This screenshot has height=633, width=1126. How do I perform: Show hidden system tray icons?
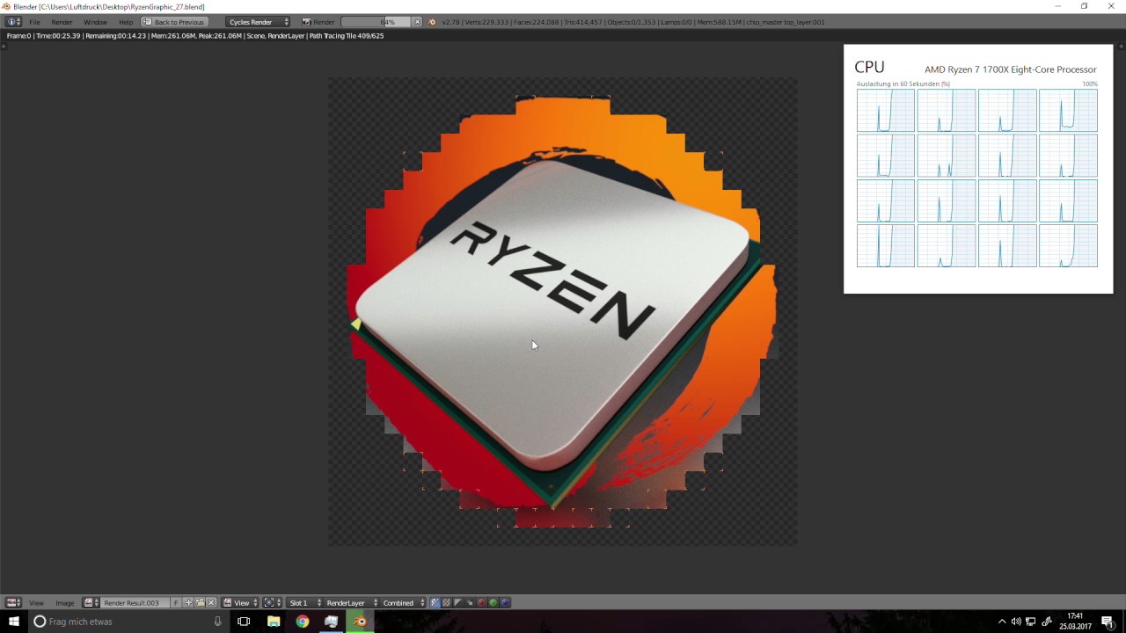(1001, 622)
